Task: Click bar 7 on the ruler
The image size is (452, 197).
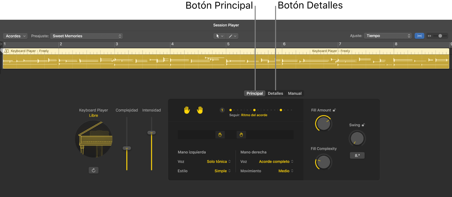Action: point(340,44)
